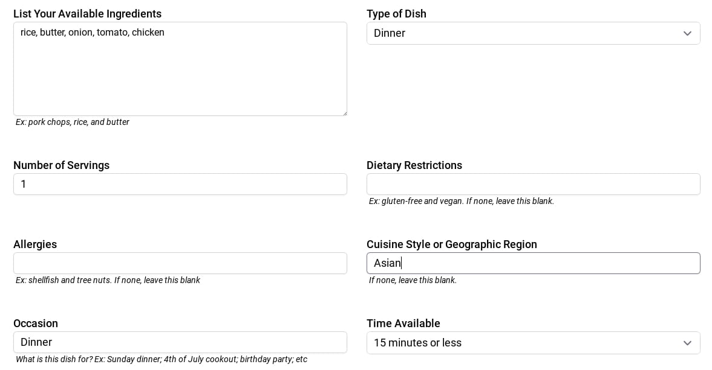This screenshot has width=712, height=370.
Task: Click the 'List Your Available Ingredients' label
Action: (87, 13)
